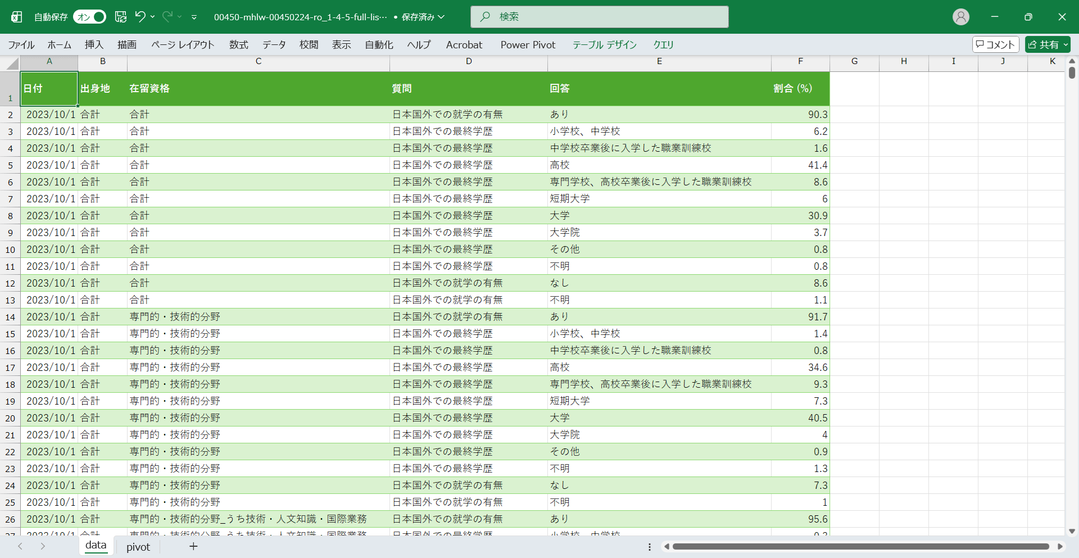Click the search input box

tap(599, 17)
